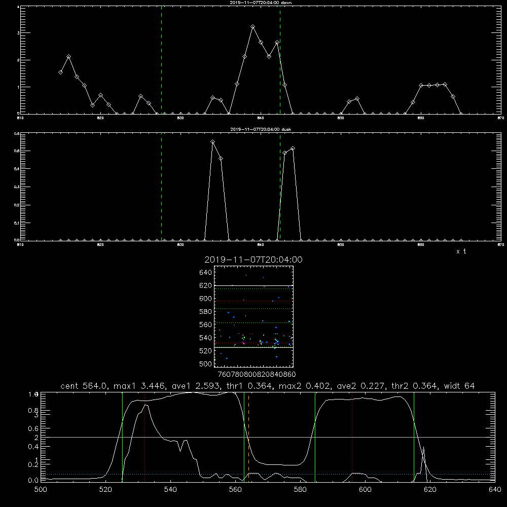Click the left red dotted vertical line in bottom plot
This screenshot has width=507, height=507.
145,437
